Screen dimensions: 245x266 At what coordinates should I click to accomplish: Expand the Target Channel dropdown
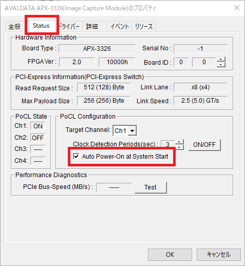[x=133, y=130]
